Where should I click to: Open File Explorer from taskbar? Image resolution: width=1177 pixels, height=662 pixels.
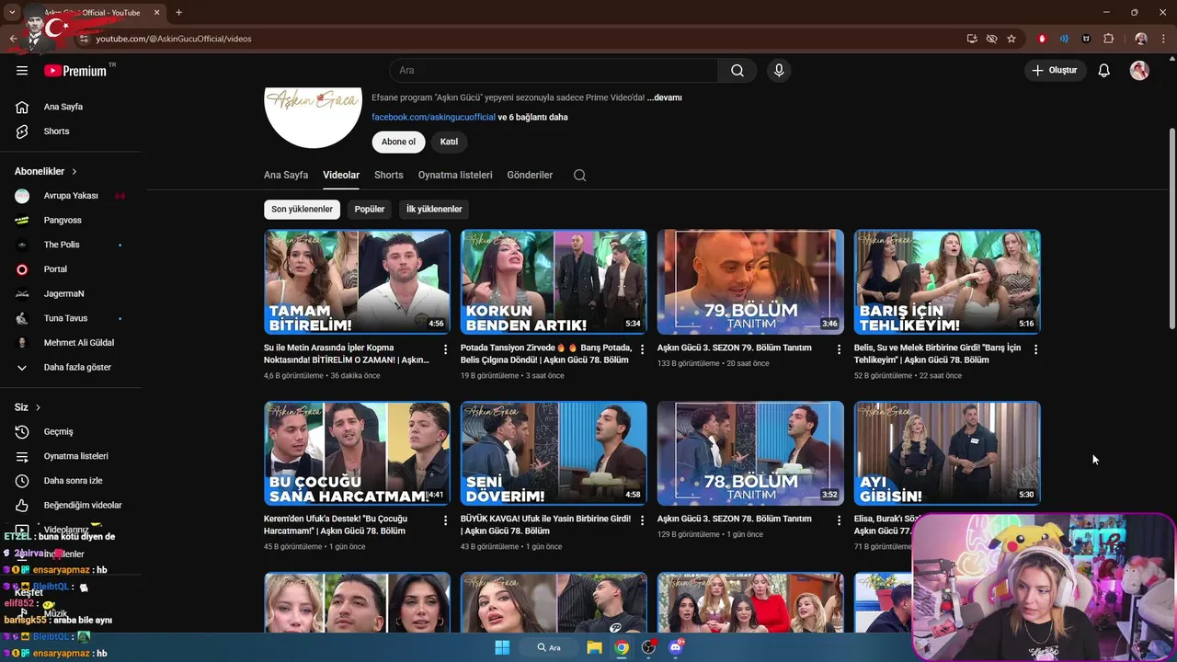(x=594, y=647)
